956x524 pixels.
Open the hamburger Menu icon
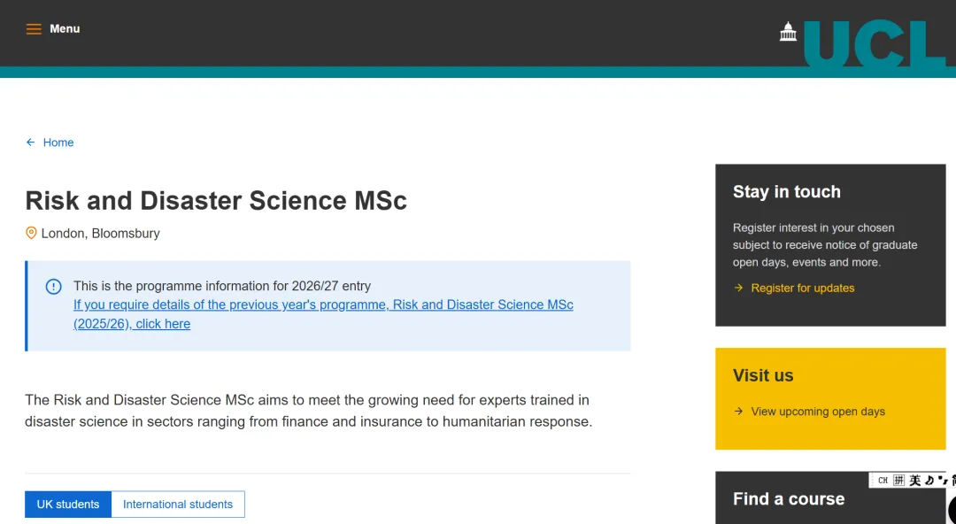(x=34, y=29)
